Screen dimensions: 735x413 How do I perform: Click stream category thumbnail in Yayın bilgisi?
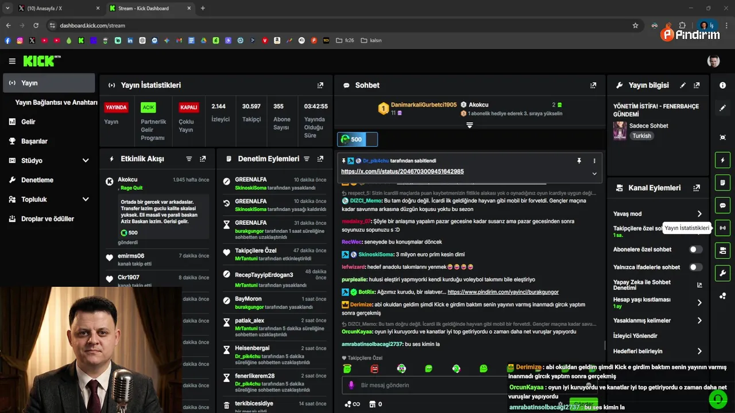620,130
